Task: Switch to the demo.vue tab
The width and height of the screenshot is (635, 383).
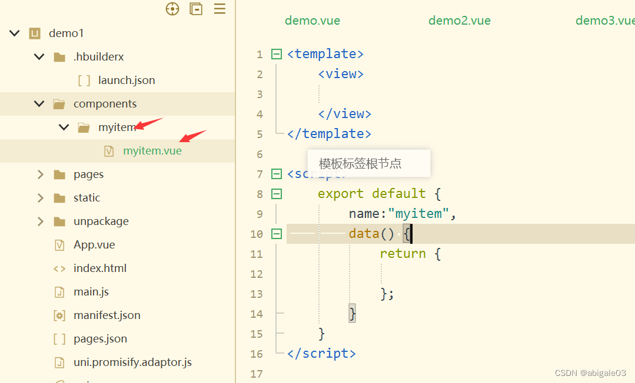Action: 312,21
